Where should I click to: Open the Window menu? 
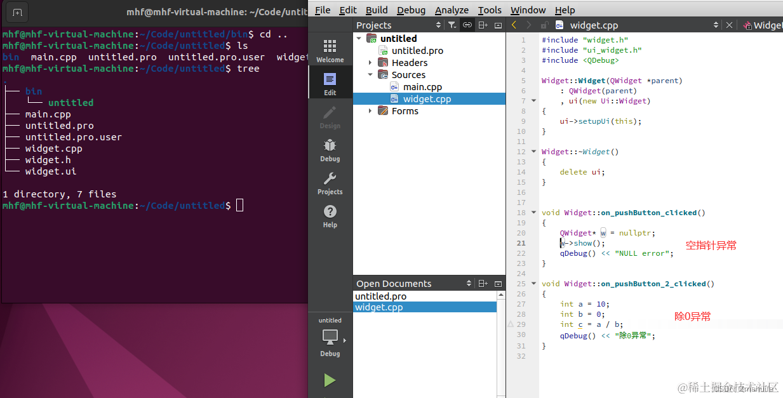point(528,10)
